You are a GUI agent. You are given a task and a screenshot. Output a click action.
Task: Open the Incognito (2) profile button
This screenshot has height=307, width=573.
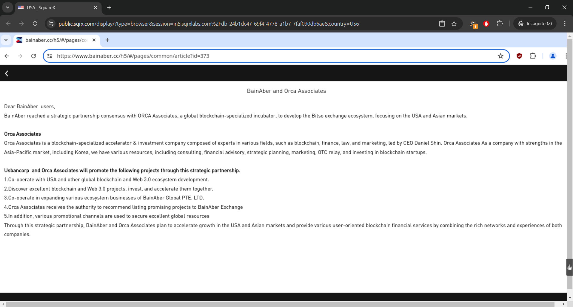click(x=535, y=24)
